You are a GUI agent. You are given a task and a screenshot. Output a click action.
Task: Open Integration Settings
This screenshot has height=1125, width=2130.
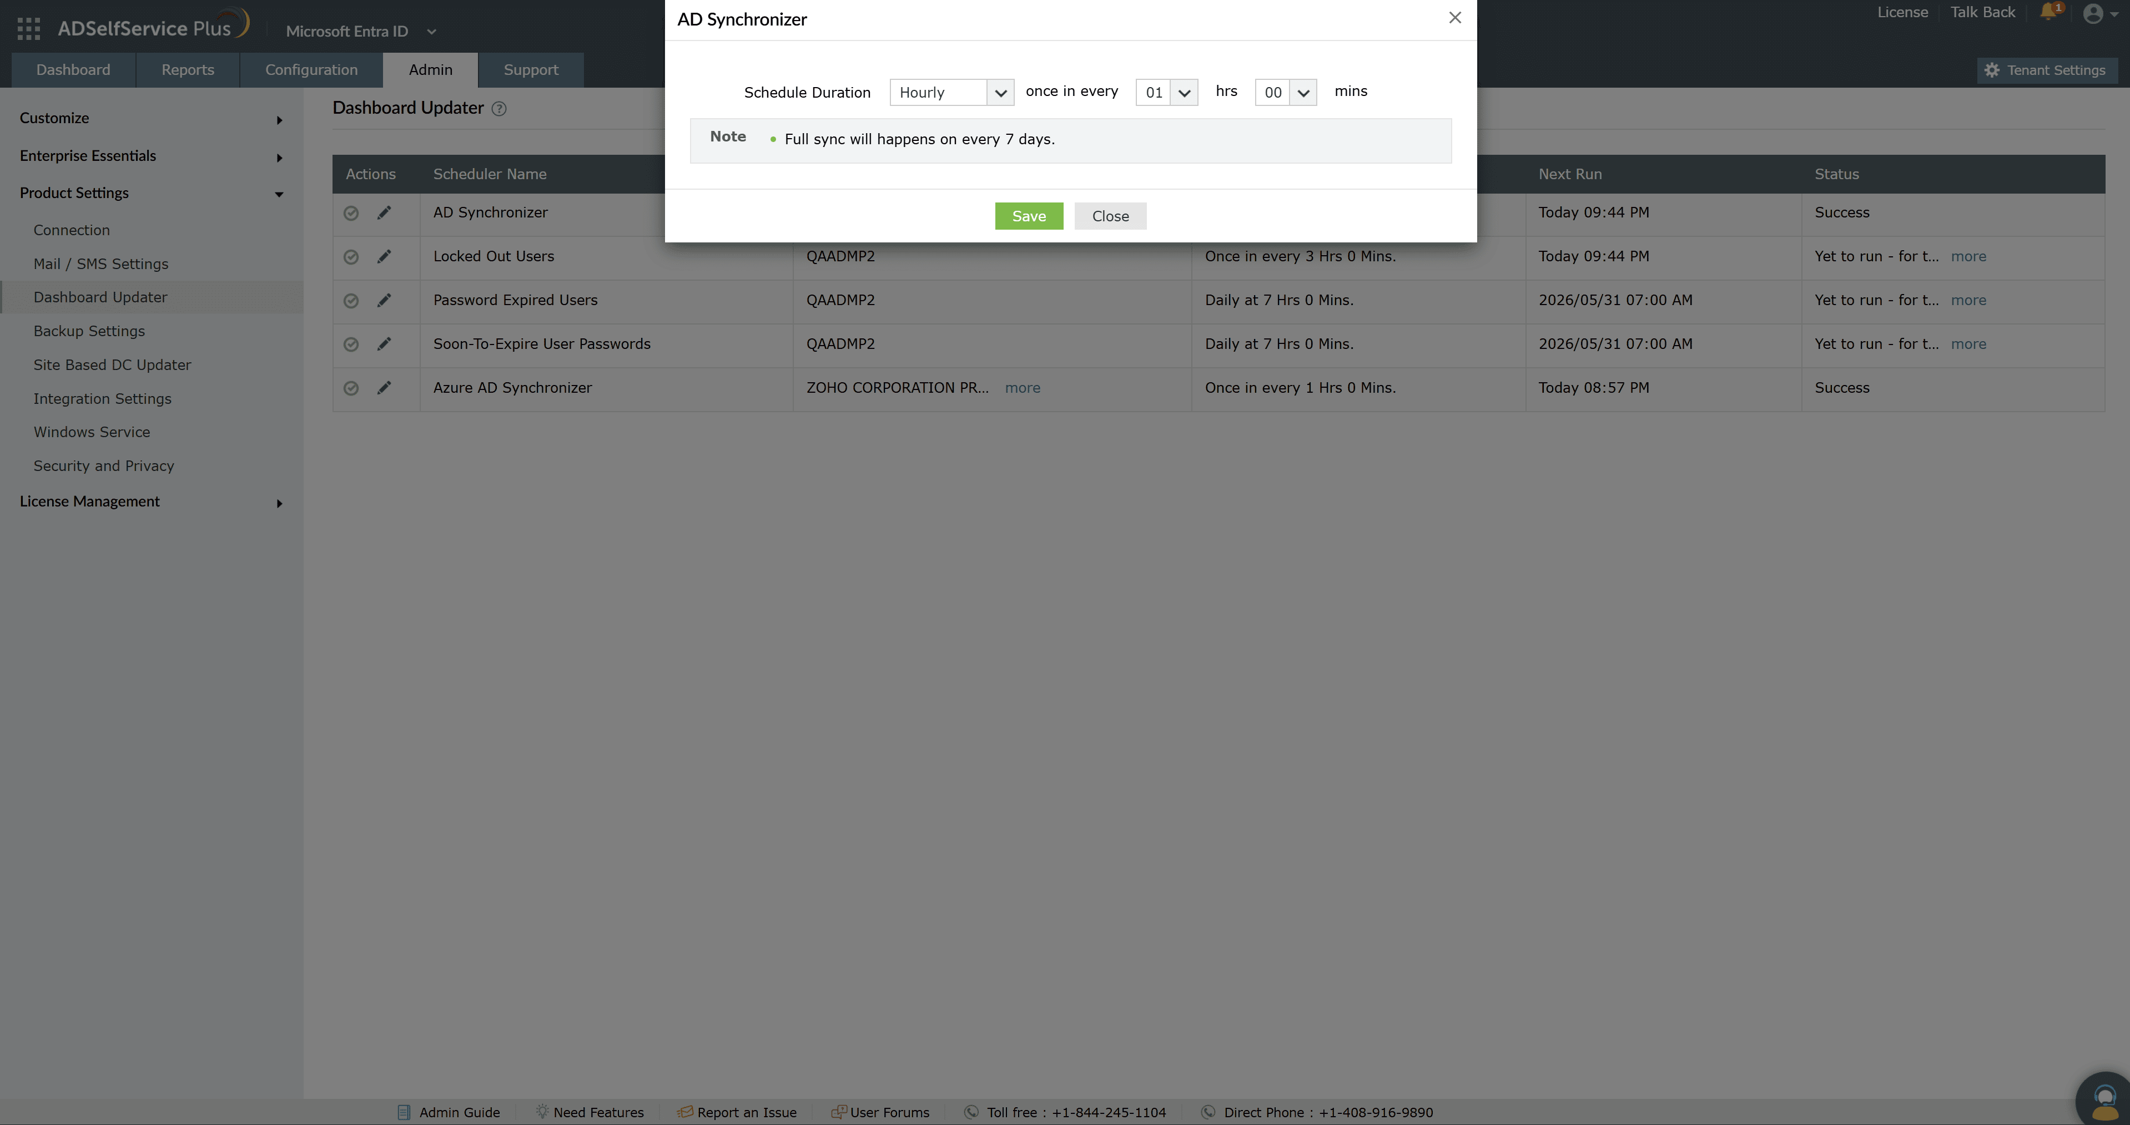103,399
